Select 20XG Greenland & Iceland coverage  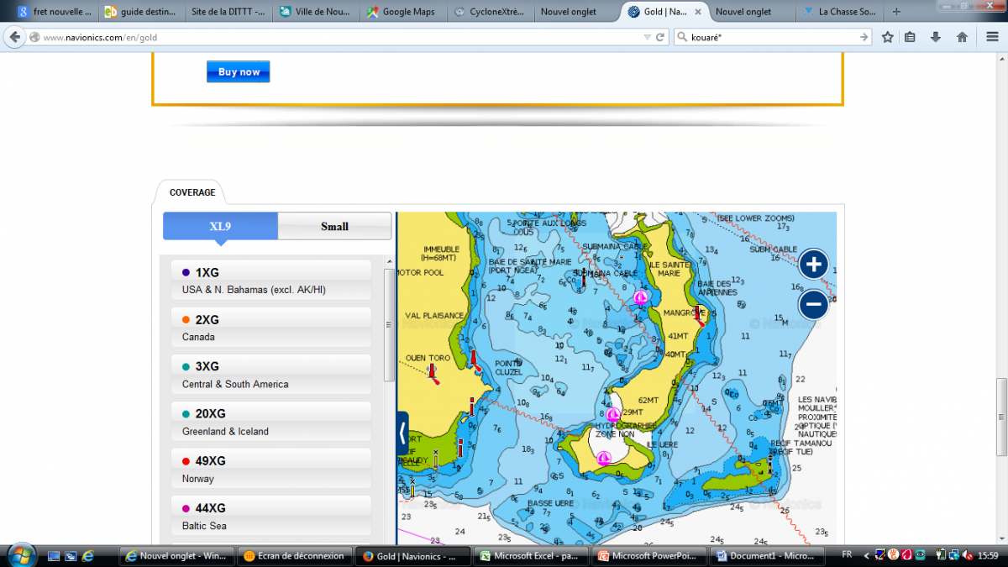tap(271, 422)
